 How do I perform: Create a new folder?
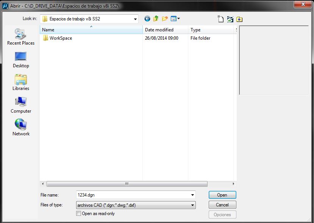(165, 19)
